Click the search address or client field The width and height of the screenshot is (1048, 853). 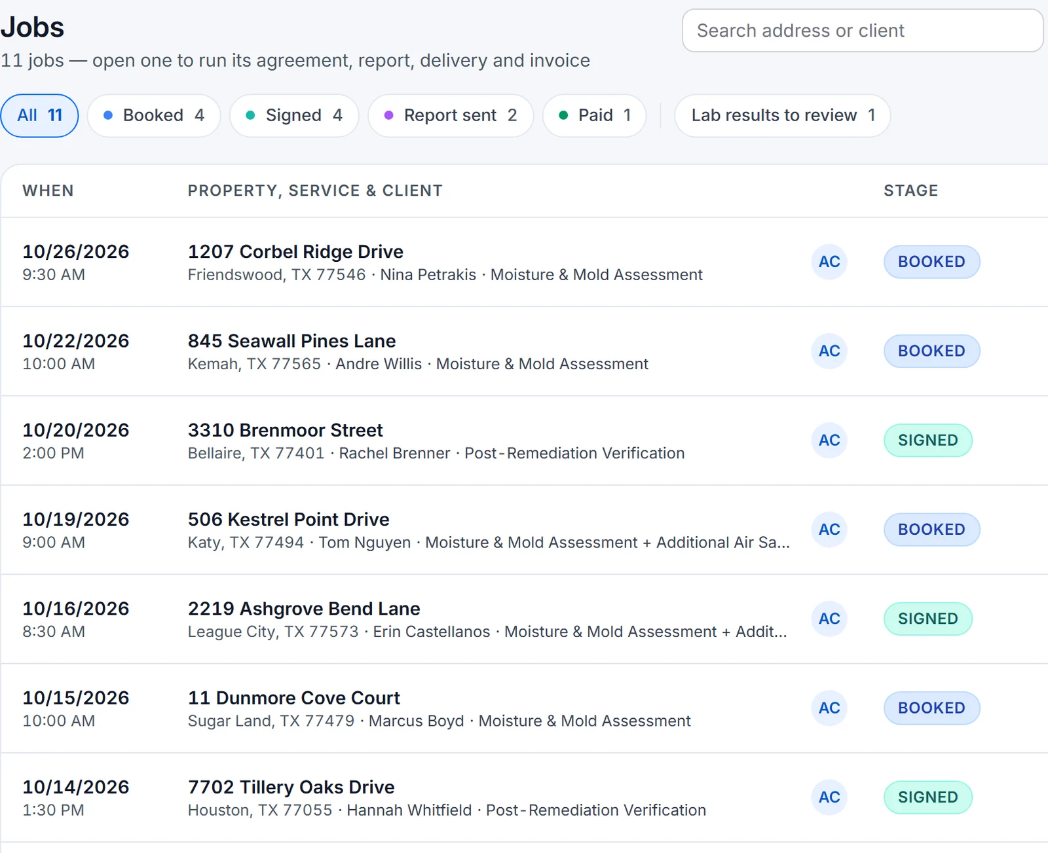click(x=863, y=31)
